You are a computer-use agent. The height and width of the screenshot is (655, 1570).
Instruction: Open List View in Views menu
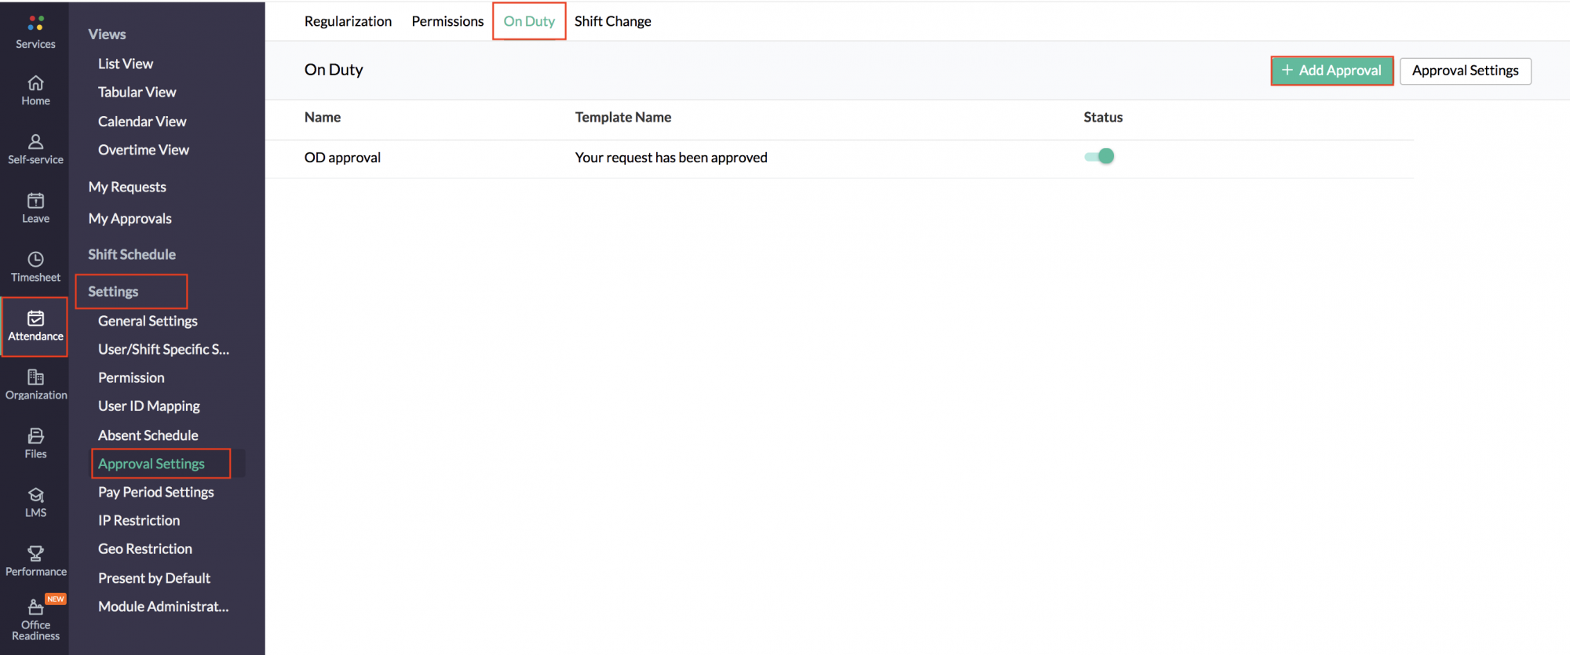pos(126,64)
